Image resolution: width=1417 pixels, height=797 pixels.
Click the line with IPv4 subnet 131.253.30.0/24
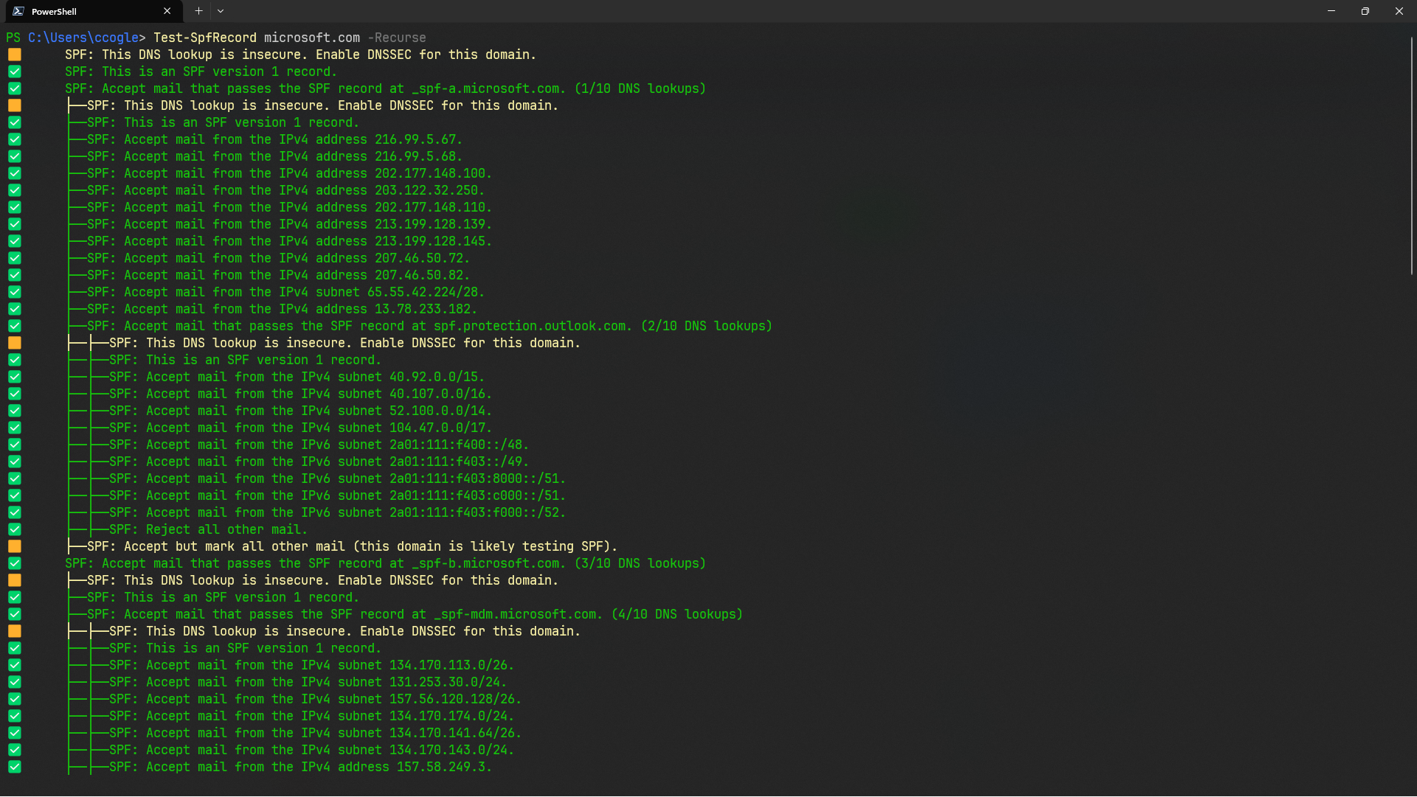pyautogui.click(x=308, y=682)
